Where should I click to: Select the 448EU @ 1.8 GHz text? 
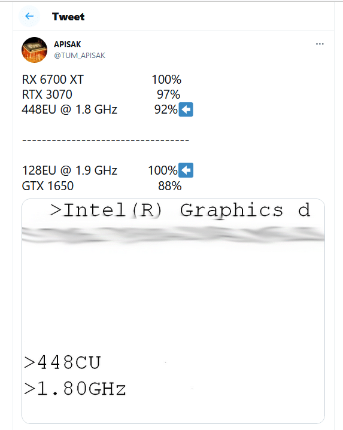point(69,109)
